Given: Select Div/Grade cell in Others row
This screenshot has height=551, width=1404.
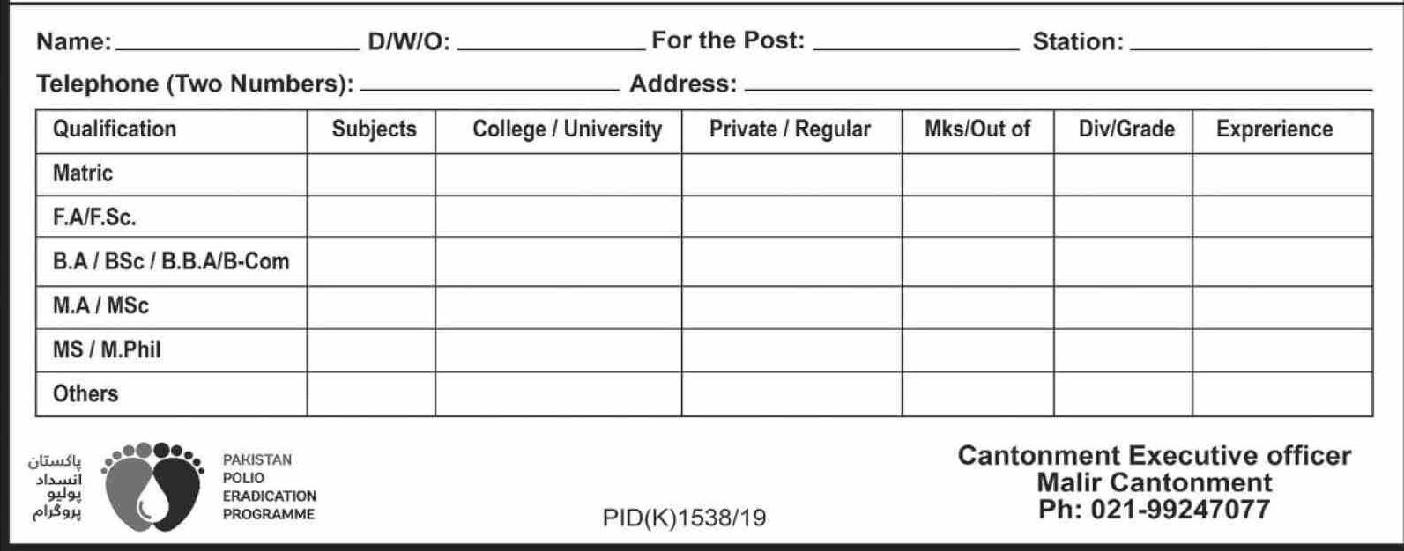Looking at the screenshot, I should 1123,393.
